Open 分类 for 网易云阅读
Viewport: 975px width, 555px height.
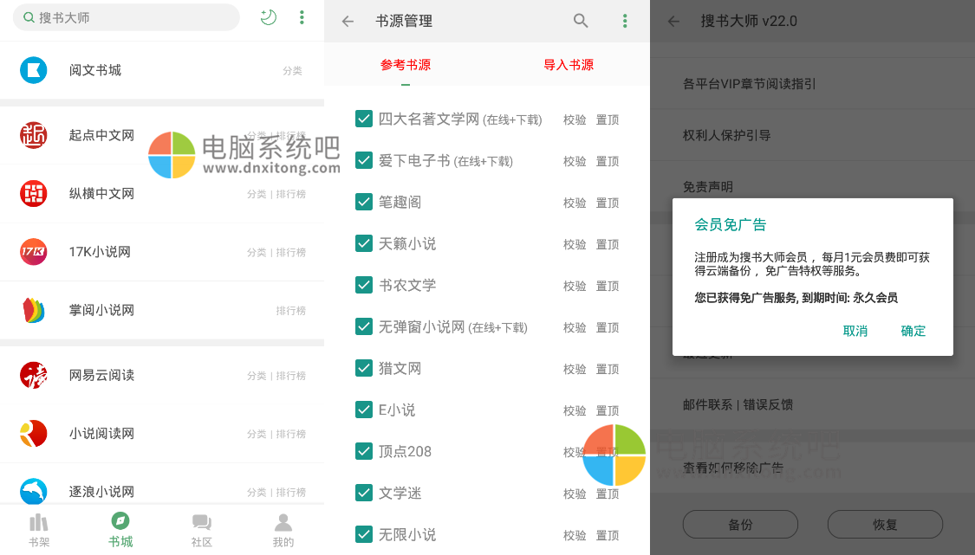[257, 376]
